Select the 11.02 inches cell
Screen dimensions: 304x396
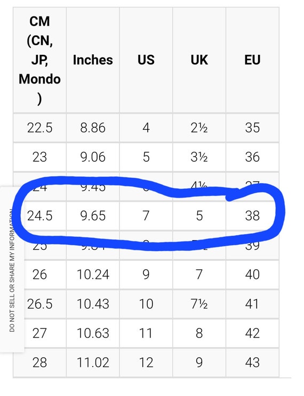pos(93,362)
